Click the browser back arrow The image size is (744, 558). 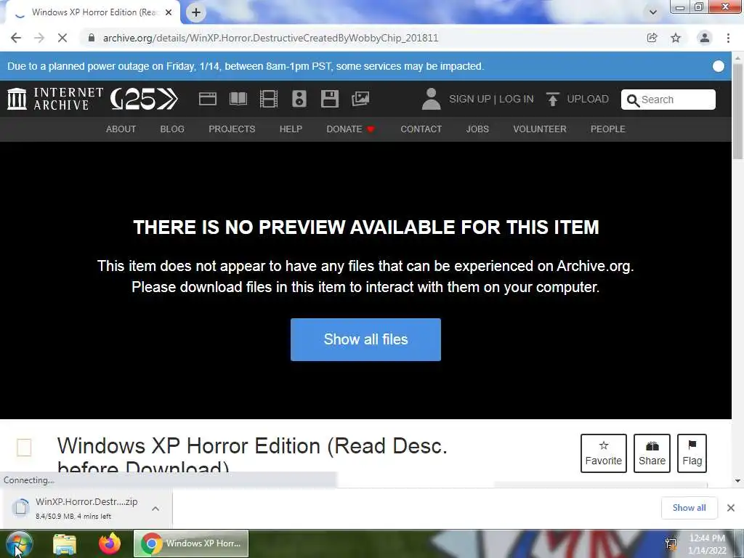click(16, 38)
